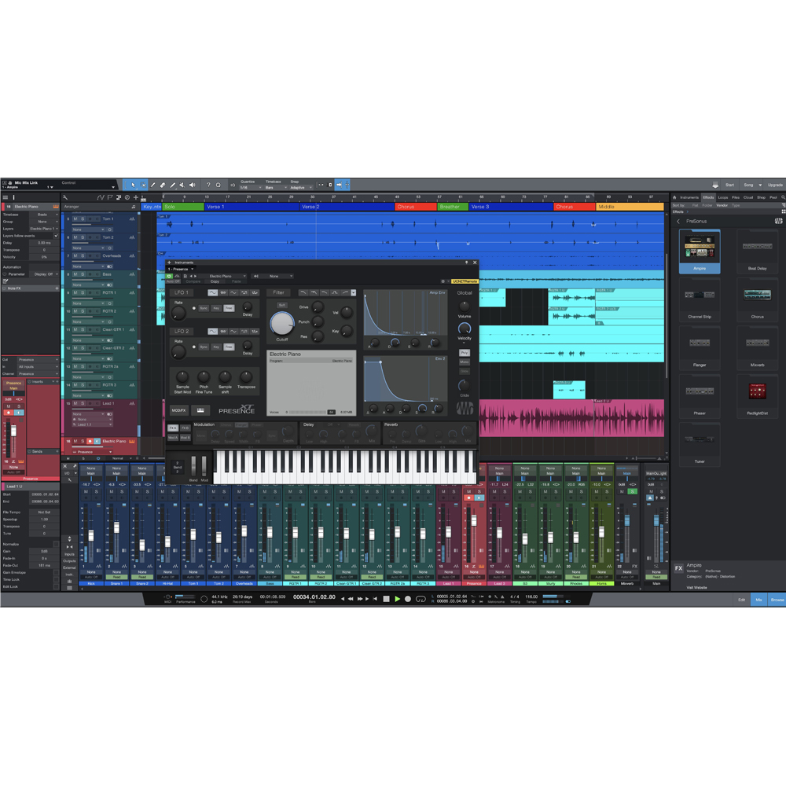Select the Arrow tool in toolbar
Viewport: 786px width, 786px height.
pos(133,185)
